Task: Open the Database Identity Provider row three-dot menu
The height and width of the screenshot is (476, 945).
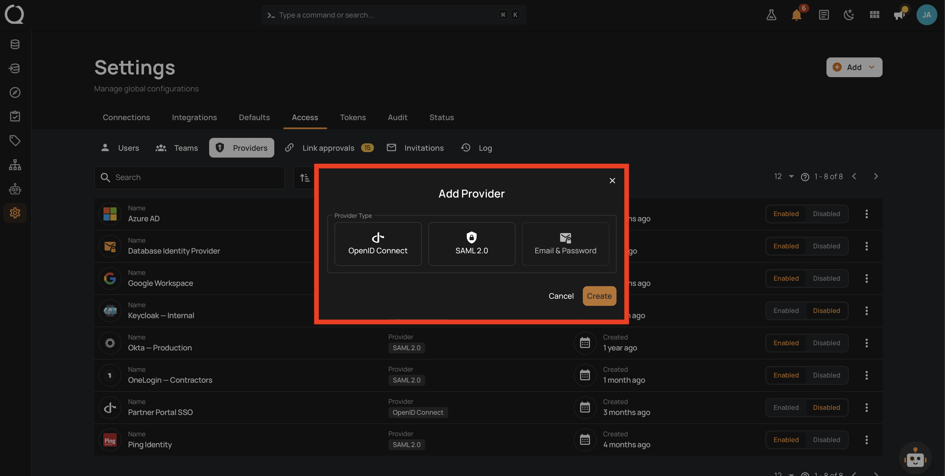Action: pos(866,246)
